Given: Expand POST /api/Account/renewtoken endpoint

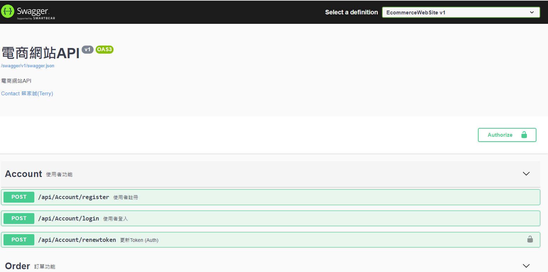Looking at the screenshot, I should (x=270, y=240).
